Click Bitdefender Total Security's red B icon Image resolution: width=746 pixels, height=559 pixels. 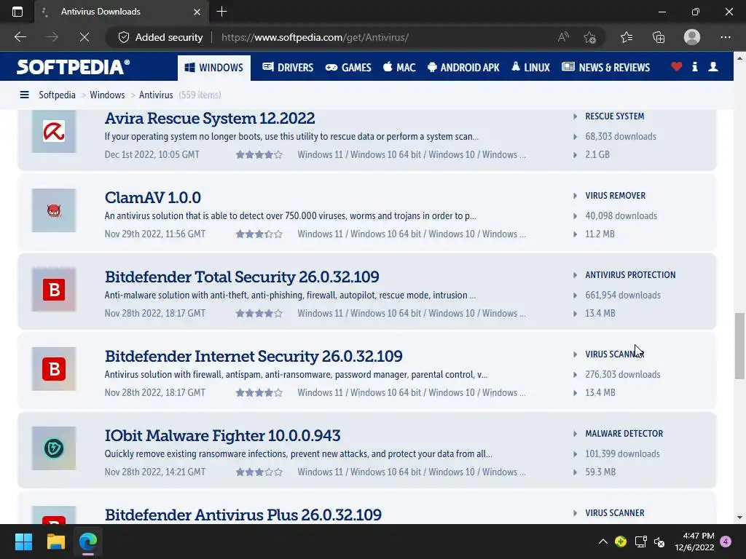(x=54, y=290)
